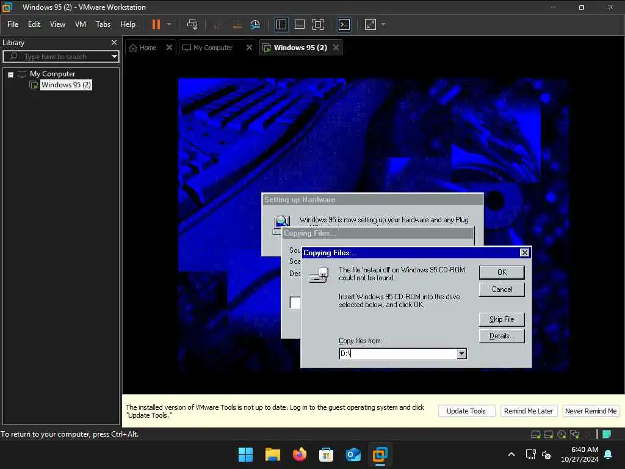Click the muted volume tray icon
Screen dimensions: 625x469
pos(546,454)
